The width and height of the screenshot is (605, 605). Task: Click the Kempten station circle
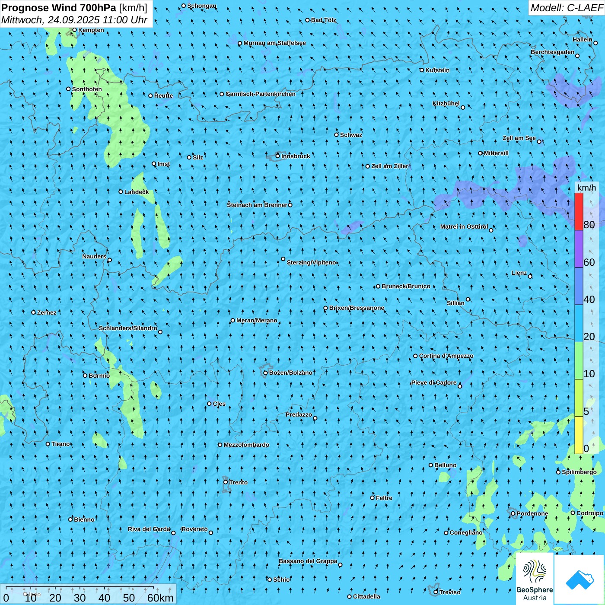[74, 30]
